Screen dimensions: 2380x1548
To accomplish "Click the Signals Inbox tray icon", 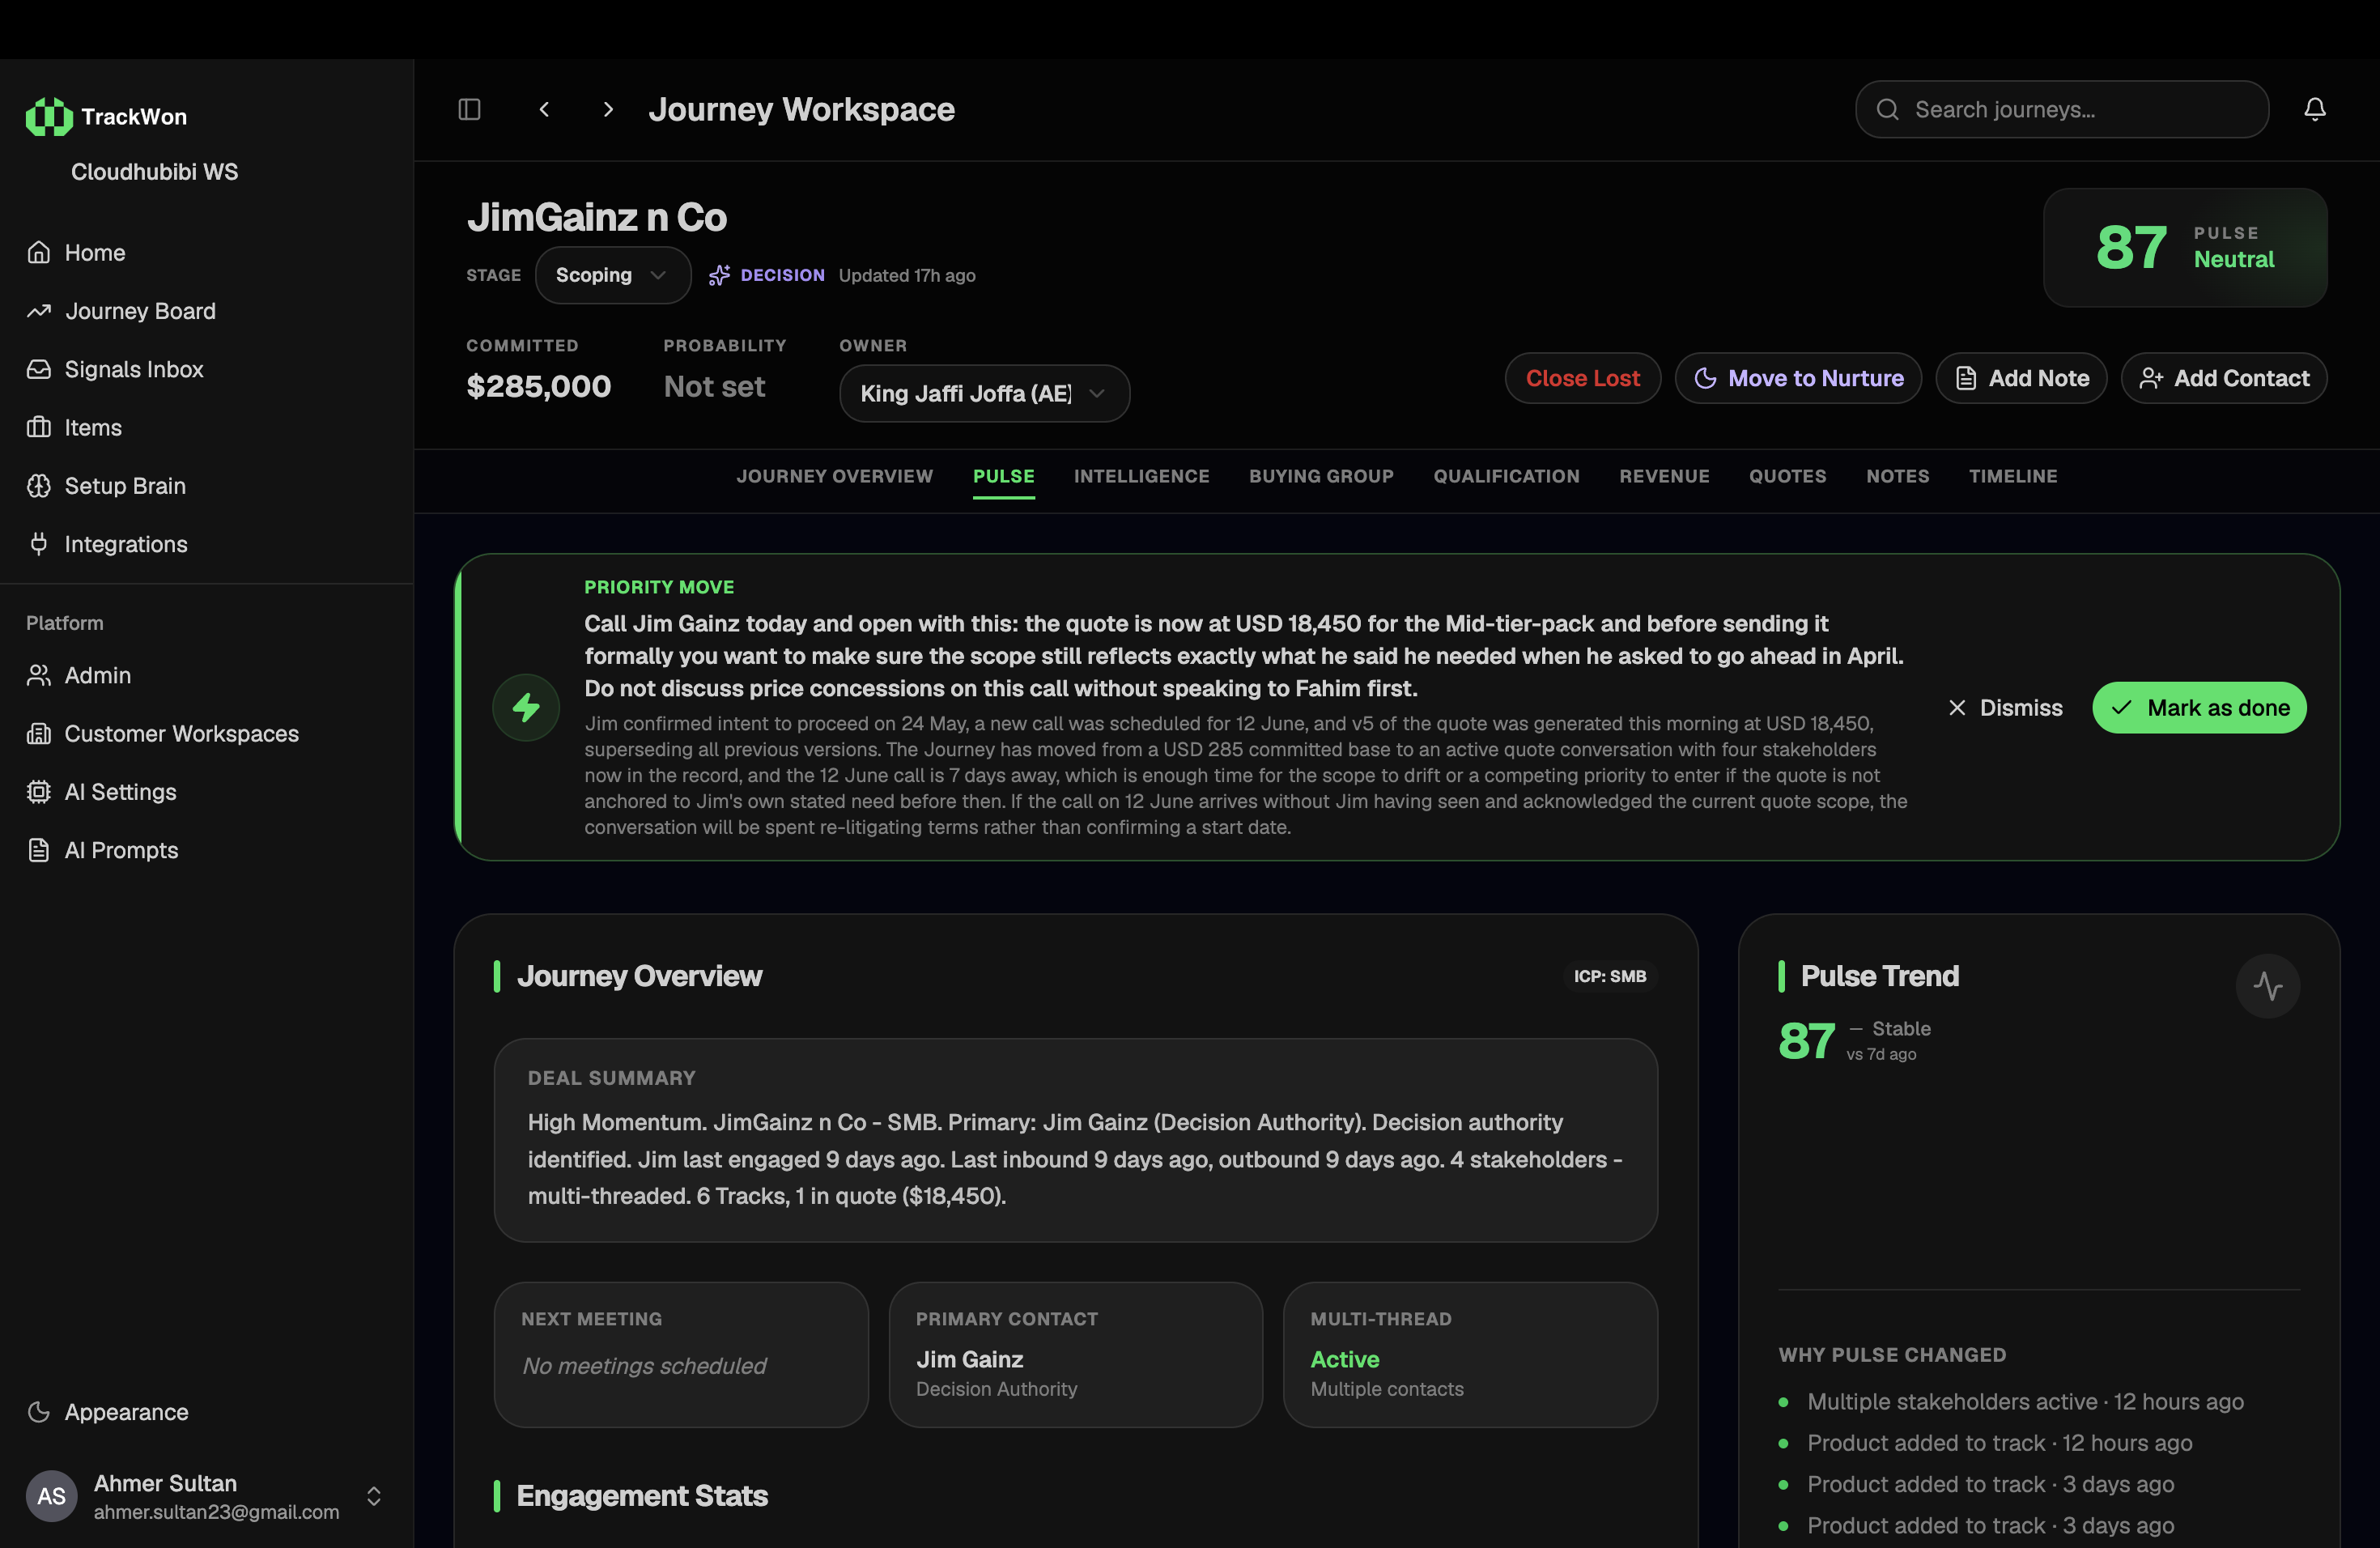I will 39,369.
